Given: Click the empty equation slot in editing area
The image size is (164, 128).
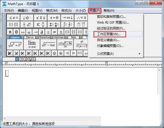Looking at the screenshot, I should point(7,73).
